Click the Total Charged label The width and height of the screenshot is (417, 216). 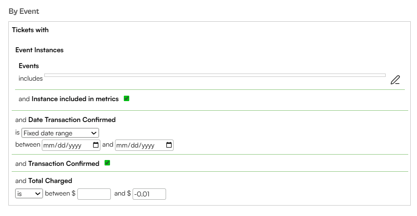[50, 180]
